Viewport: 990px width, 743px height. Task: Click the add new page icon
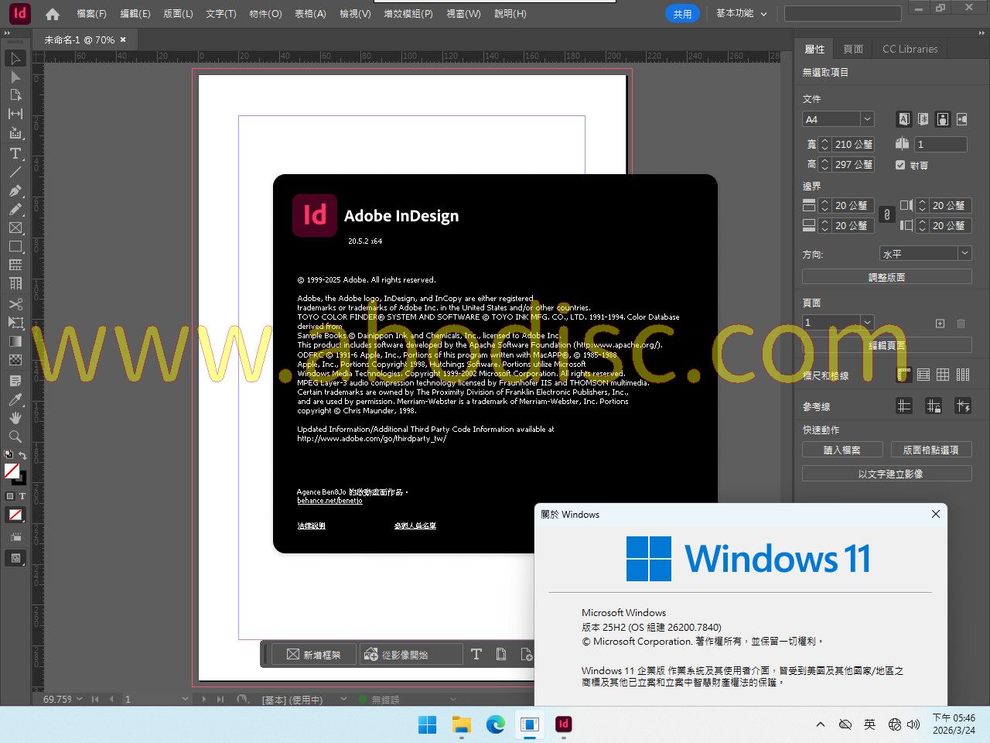pyautogui.click(x=940, y=323)
